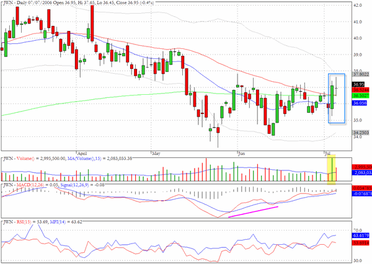Click the May date axis label
The height and width of the screenshot is (264, 372).
pyautogui.click(x=156, y=154)
